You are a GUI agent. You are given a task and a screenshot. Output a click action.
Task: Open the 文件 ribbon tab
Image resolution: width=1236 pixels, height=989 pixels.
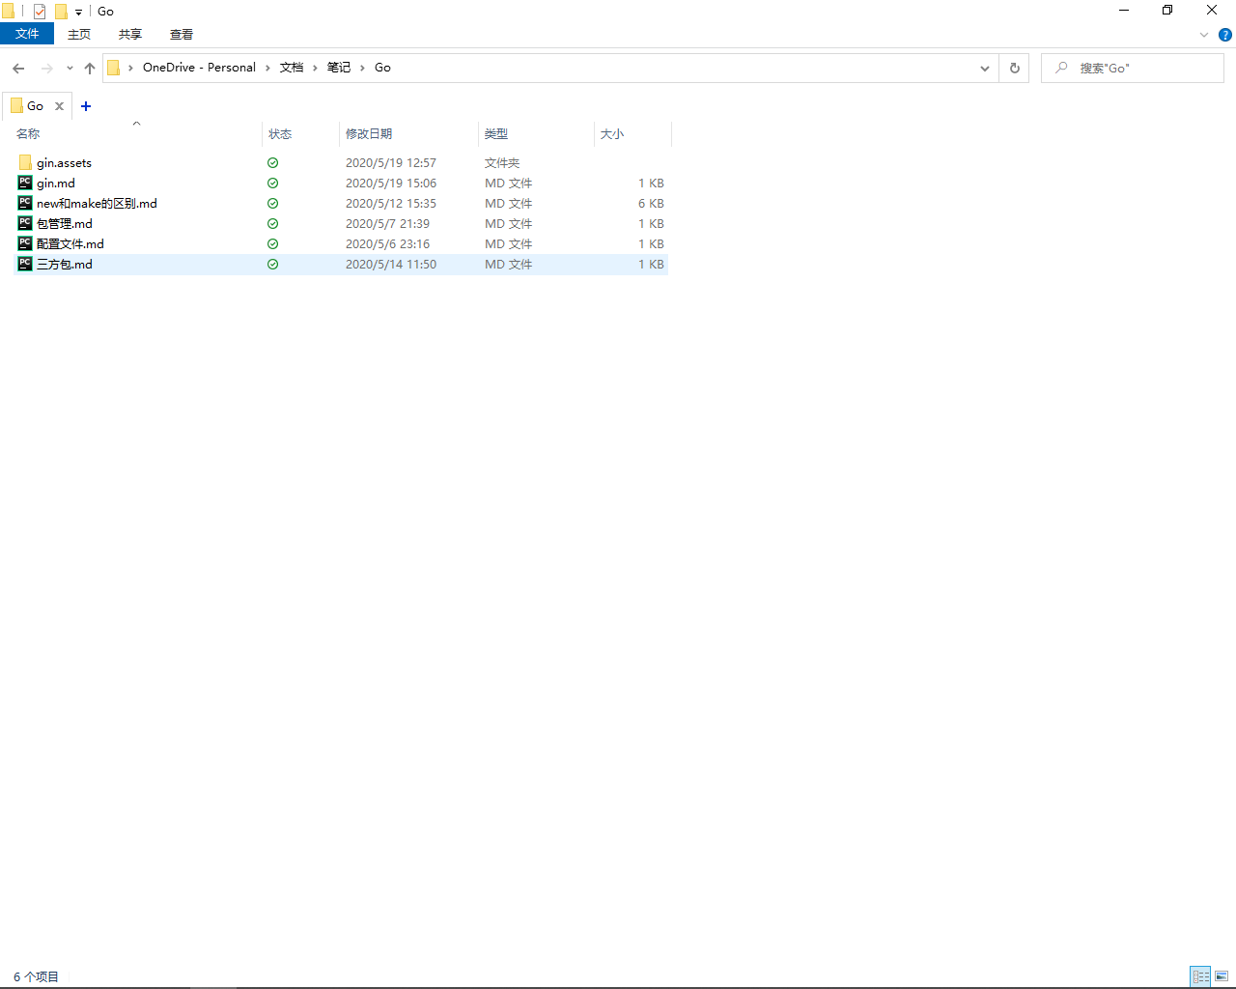[27, 34]
